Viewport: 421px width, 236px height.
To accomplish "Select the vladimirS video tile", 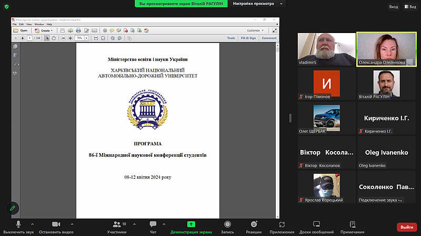I will click(x=326, y=49).
